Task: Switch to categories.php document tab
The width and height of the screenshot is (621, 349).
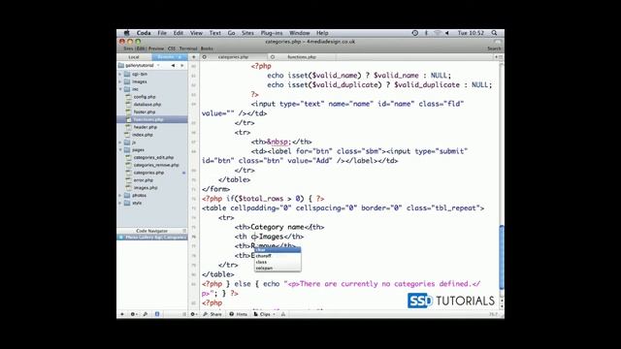Action: (x=233, y=57)
